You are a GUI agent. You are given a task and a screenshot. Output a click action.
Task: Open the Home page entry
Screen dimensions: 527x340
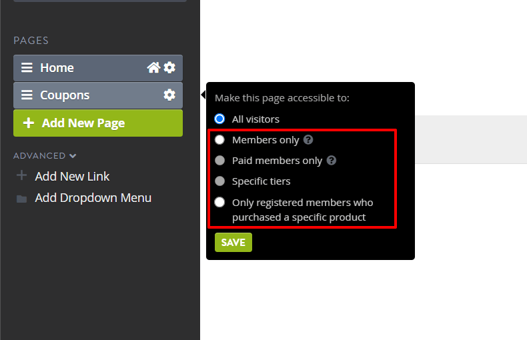[x=98, y=68]
